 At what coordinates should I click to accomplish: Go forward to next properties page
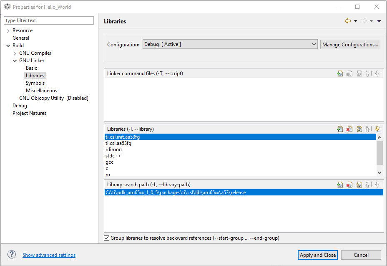364,21
